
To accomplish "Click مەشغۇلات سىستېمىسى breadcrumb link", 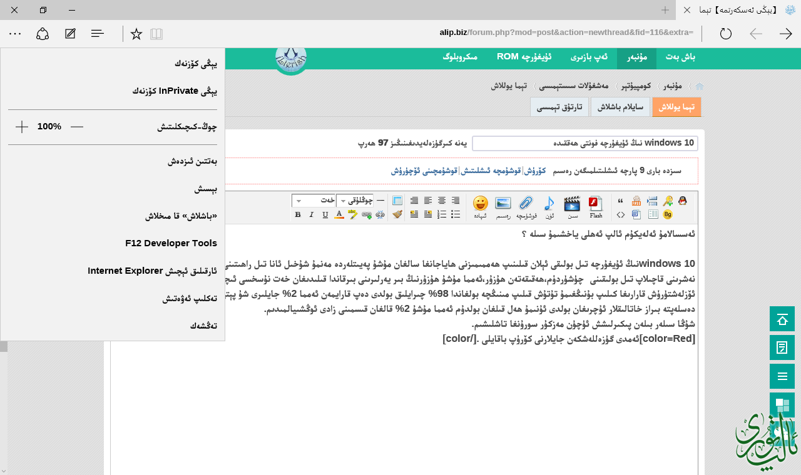I will coord(574,86).
